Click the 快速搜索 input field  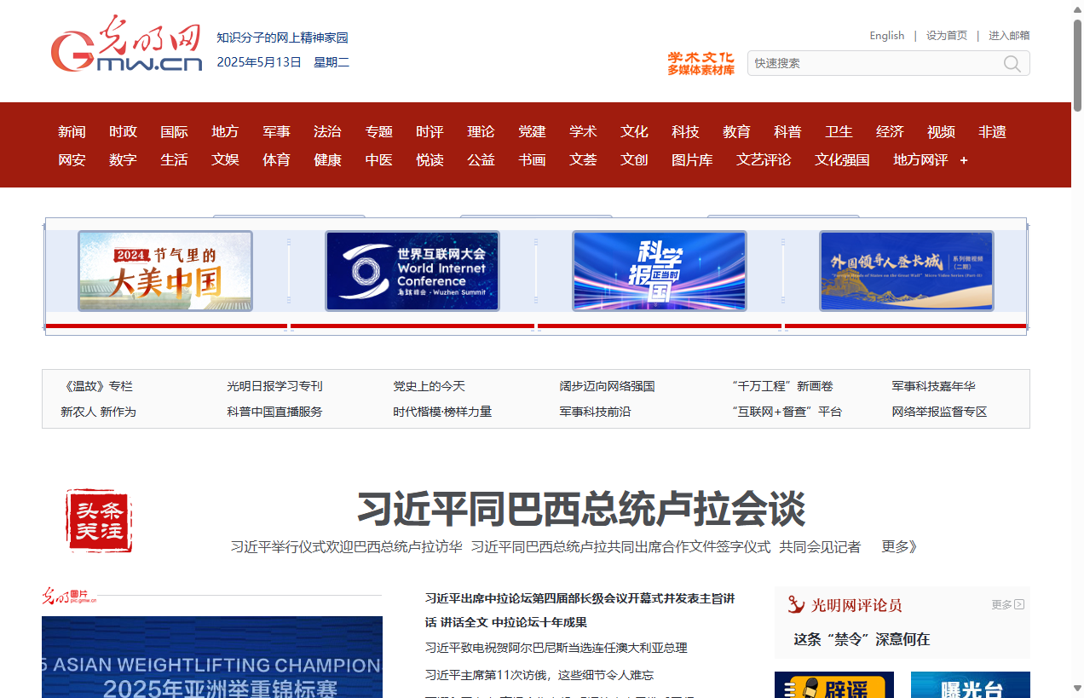pyautogui.click(x=874, y=64)
